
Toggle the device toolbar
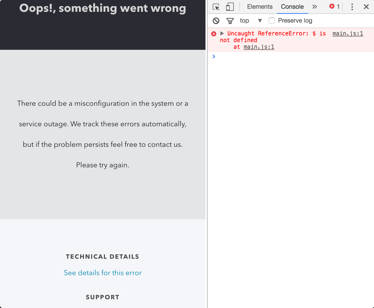point(230,7)
